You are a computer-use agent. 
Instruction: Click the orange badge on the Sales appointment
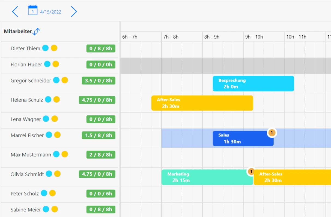point(272,133)
